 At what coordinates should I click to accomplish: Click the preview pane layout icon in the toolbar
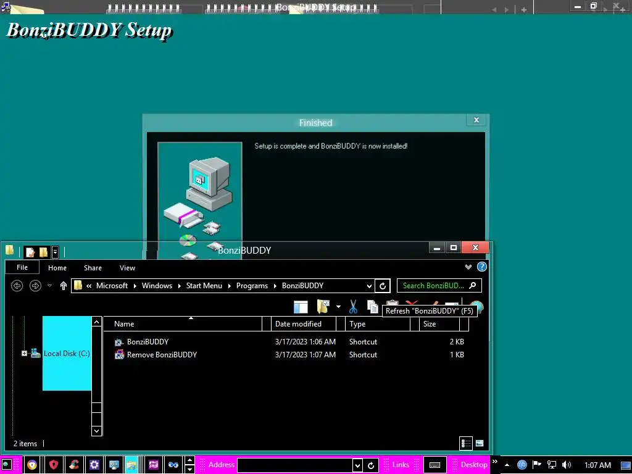click(x=301, y=307)
